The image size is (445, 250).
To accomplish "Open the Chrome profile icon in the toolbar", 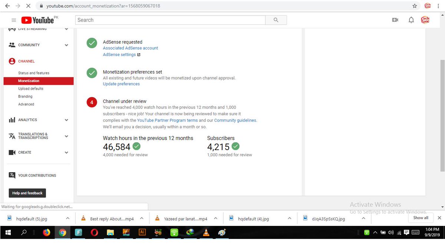I will pyautogui.click(x=428, y=6).
